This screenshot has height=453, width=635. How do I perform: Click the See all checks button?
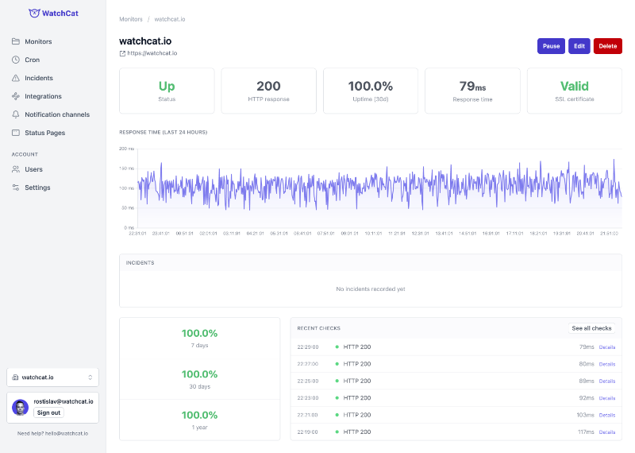point(591,328)
